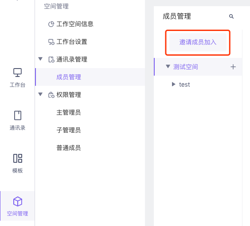This screenshot has height=226, width=250.
Task: Collapse the 通讯录管理 section arrow
Action: tap(40, 59)
